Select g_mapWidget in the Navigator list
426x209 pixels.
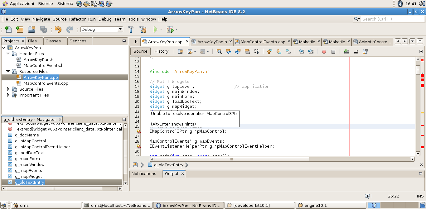28,176
